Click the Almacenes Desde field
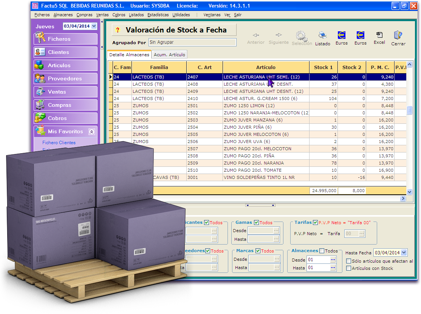The height and width of the screenshot is (314, 421). click(319, 260)
